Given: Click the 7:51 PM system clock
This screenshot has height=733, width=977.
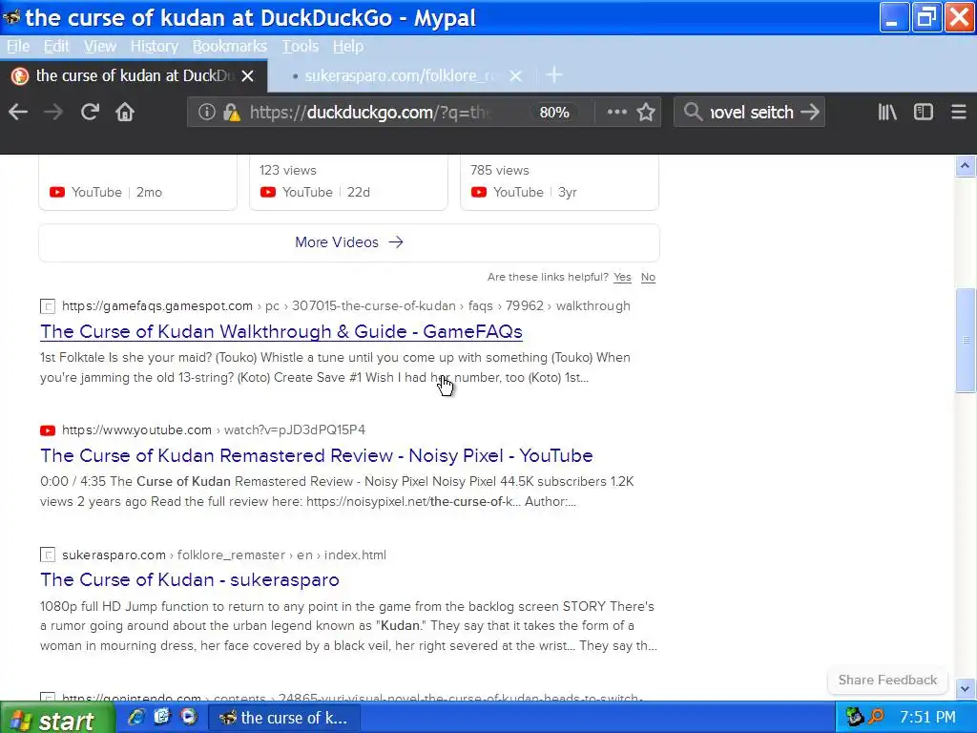Looking at the screenshot, I should pyautogui.click(x=927, y=718).
